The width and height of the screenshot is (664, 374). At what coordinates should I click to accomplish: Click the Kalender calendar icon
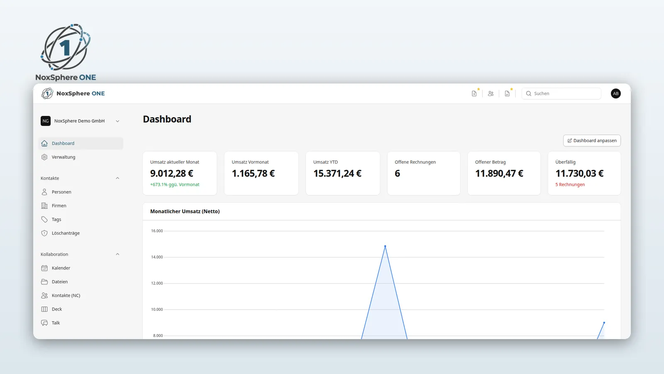(44, 268)
